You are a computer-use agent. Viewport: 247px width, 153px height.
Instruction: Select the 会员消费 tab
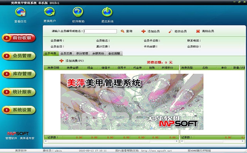[x=51, y=53]
